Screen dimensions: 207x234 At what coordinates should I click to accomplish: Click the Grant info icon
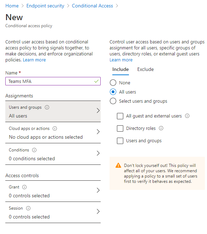pos(24,187)
